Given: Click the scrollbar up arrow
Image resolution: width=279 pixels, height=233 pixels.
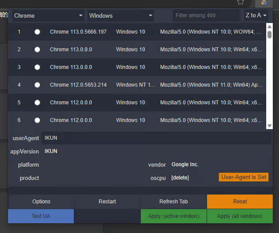Looking at the screenshot, I should pos(269,27).
